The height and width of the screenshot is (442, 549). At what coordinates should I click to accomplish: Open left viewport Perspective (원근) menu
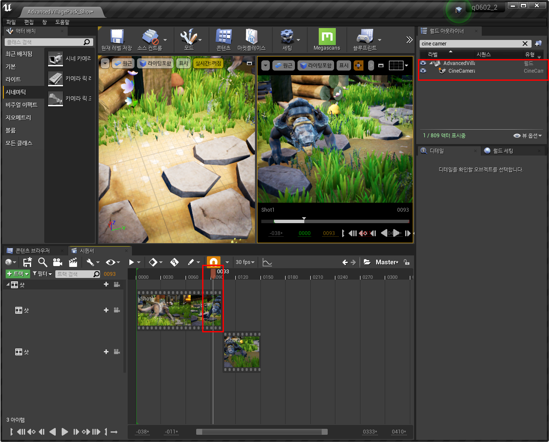(x=123, y=63)
